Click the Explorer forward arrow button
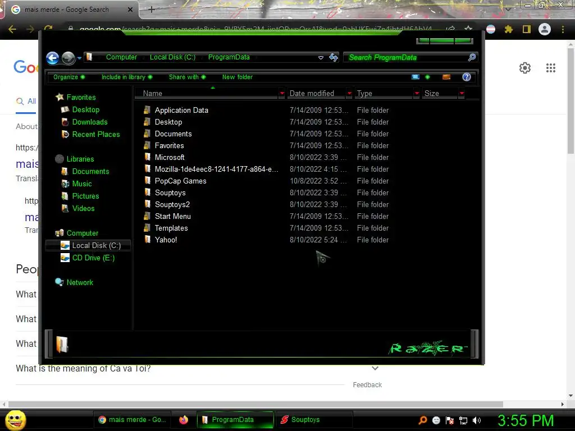The image size is (575, 431). 68,58
